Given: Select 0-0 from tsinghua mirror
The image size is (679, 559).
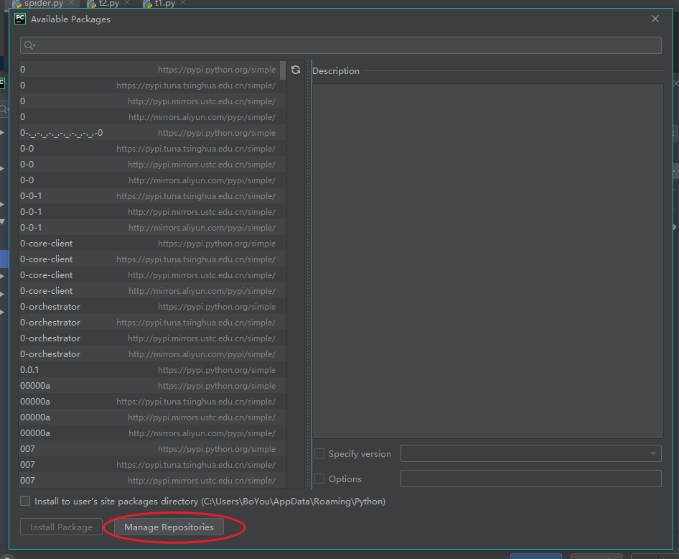Looking at the screenshot, I should pyautogui.click(x=152, y=148).
